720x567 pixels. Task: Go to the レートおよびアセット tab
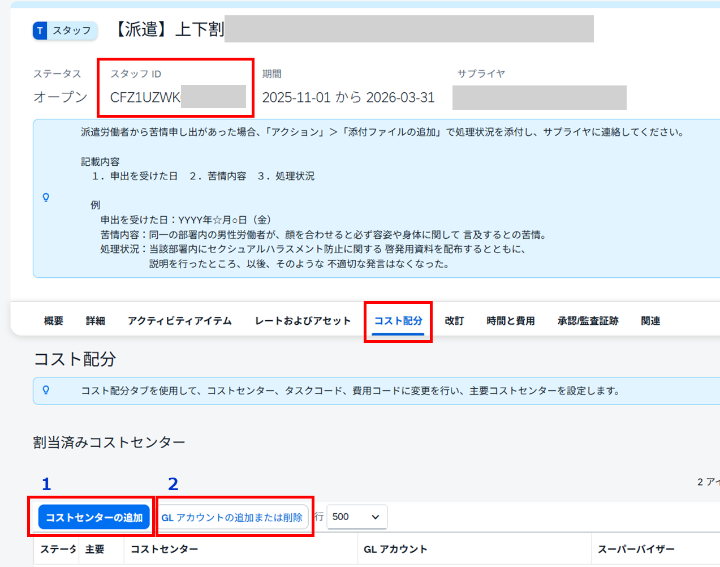point(303,321)
